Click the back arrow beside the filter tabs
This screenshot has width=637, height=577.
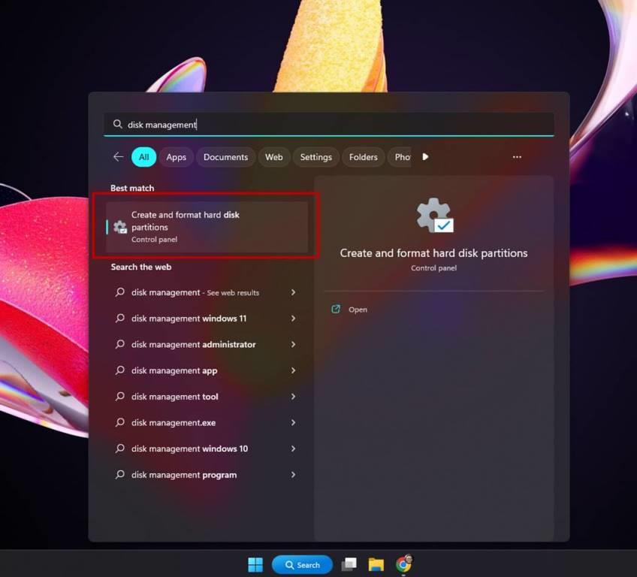(118, 157)
